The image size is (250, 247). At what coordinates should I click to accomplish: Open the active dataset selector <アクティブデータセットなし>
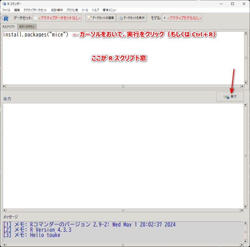57,18
